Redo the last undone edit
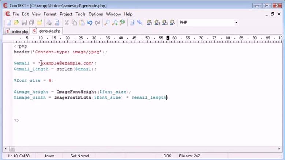Image resolution: width=285 pixels, height=160 pixels. (97, 23)
